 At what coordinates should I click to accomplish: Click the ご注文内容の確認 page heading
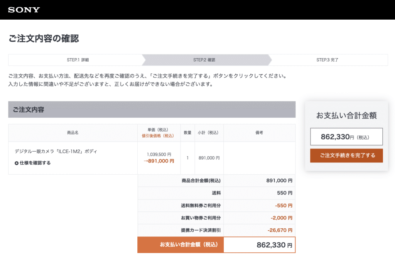tap(44, 39)
